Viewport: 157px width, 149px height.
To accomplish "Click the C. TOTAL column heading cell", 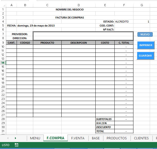I will 124,43.
